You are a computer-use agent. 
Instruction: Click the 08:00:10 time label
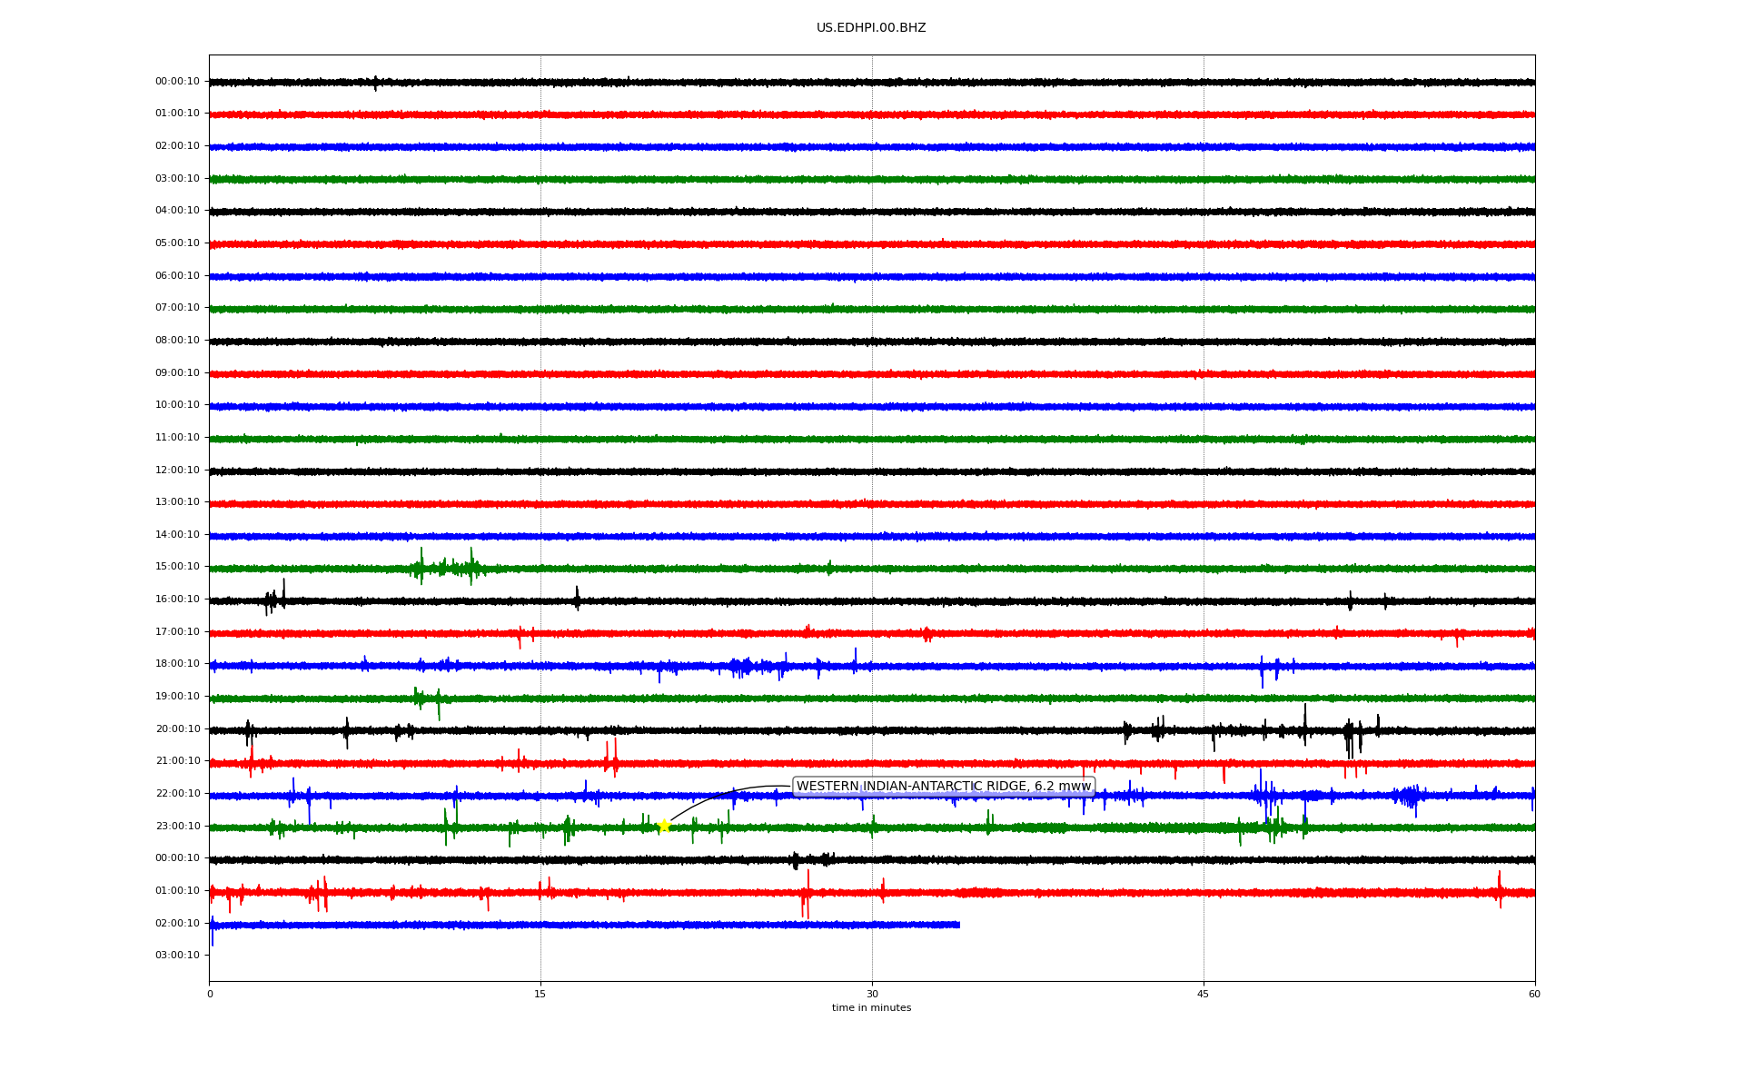pos(177,341)
